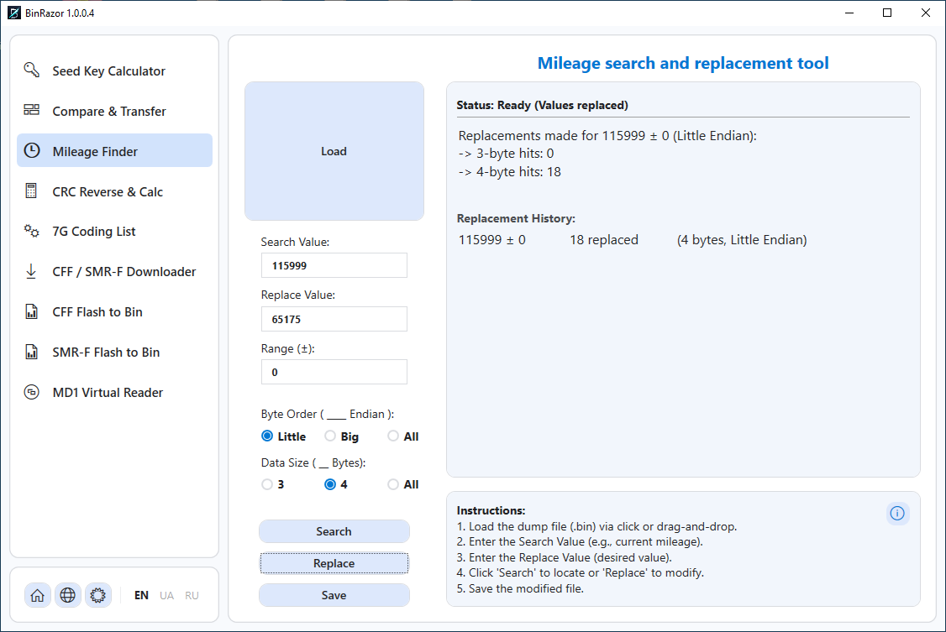The image size is (946, 632).
Task: Switch language to RU
Action: 192,595
